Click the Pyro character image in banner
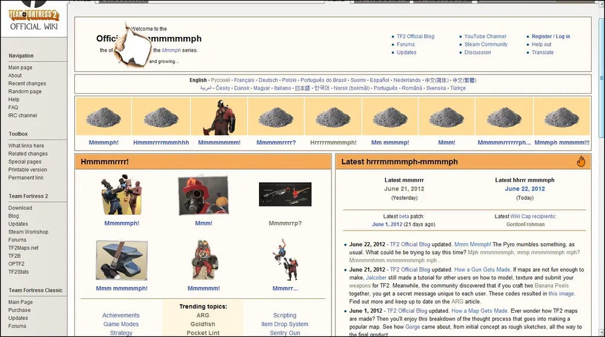 coord(218,117)
